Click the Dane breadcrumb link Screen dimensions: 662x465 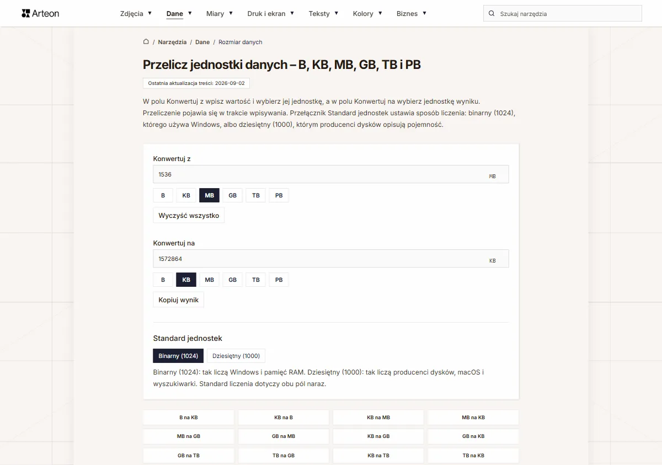click(x=202, y=42)
